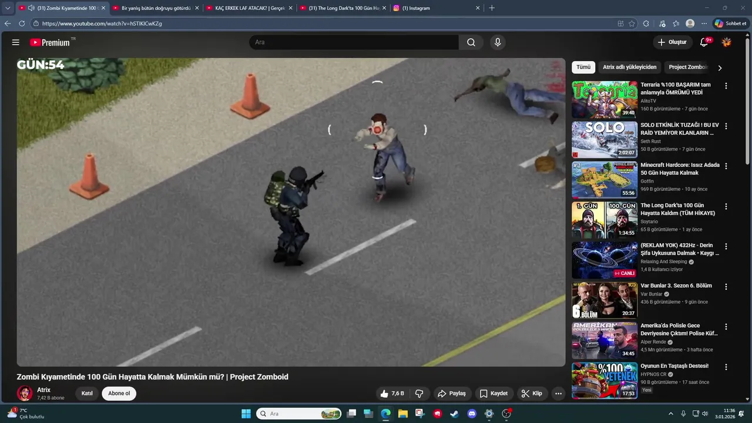Toggle system volume speaker in tray
The height and width of the screenshot is (423, 752).
704,414
